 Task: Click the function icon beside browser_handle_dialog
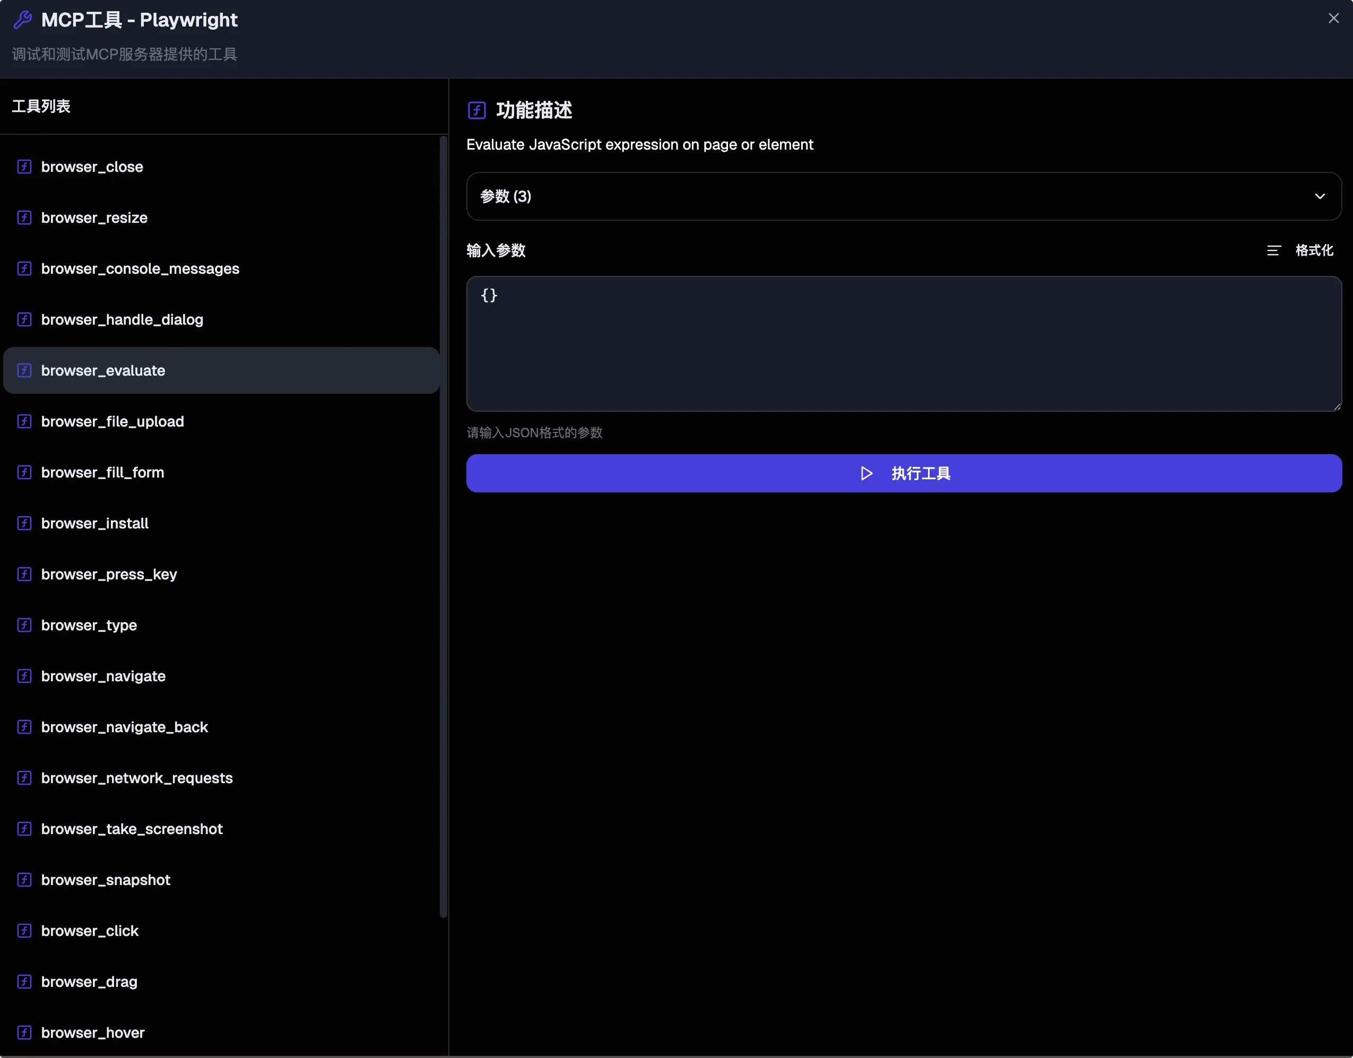click(x=24, y=319)
